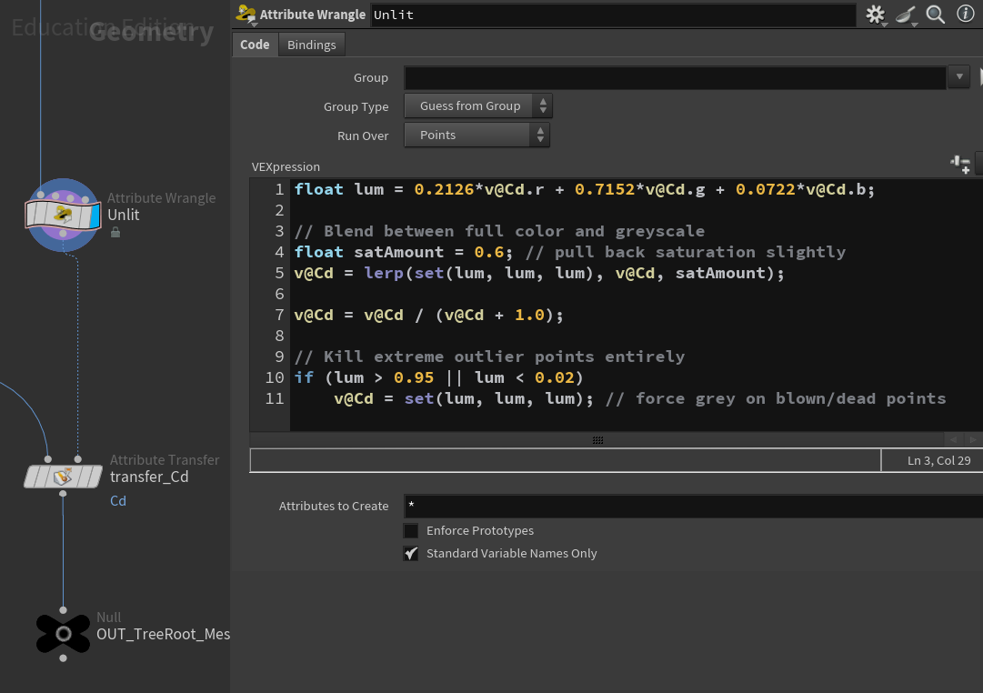
Task: Click the Attribute Wrangle icon in header
Action: 246,15
